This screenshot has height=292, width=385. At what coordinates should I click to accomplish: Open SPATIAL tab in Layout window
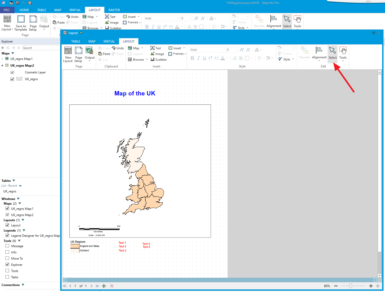point(109,41)
